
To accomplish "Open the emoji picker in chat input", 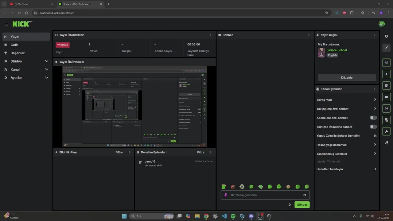I will pos(305,195).
